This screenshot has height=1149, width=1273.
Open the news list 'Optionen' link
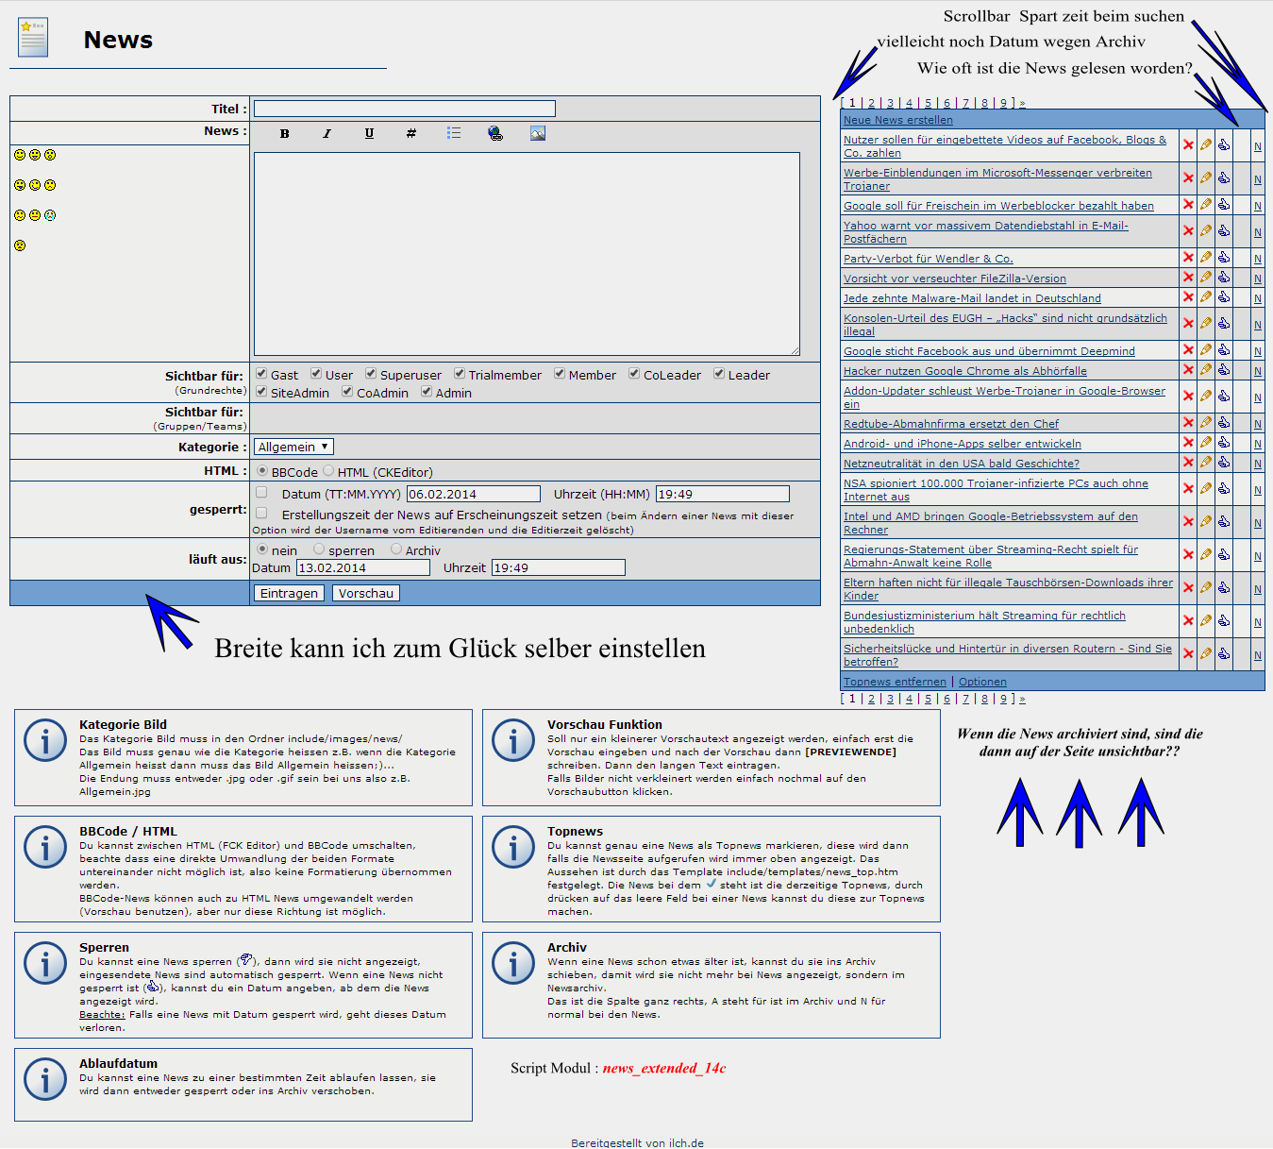982,682
